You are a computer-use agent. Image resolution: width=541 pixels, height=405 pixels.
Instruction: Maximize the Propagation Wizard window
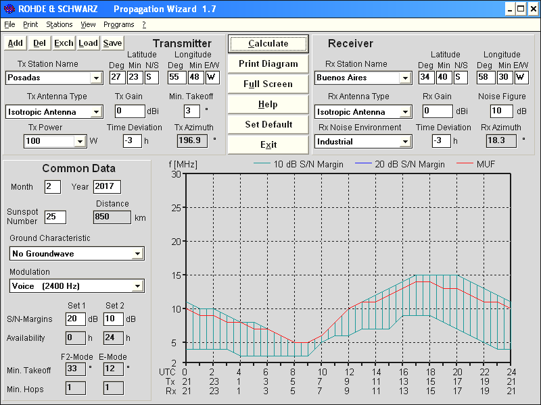(x=521, y=9)
